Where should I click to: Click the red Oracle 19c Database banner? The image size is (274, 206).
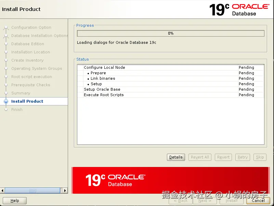pyautogui.click(x=171, y=180)
